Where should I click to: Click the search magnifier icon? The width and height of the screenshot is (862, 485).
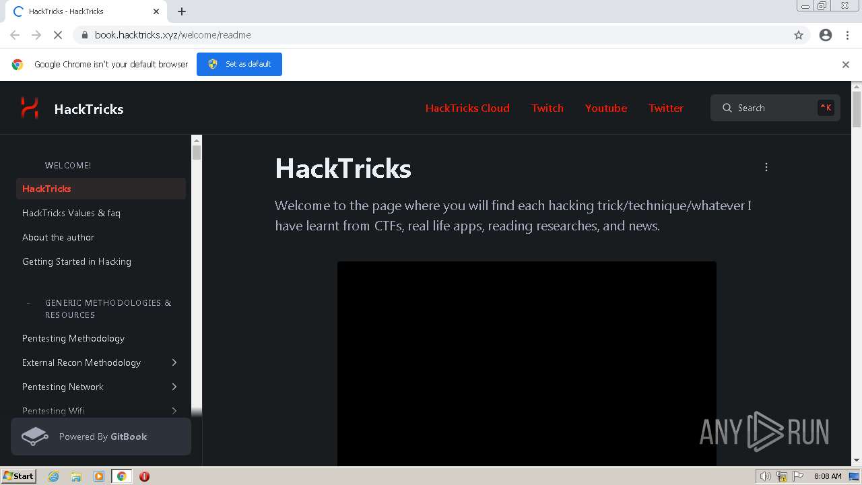tap(727, 108)
